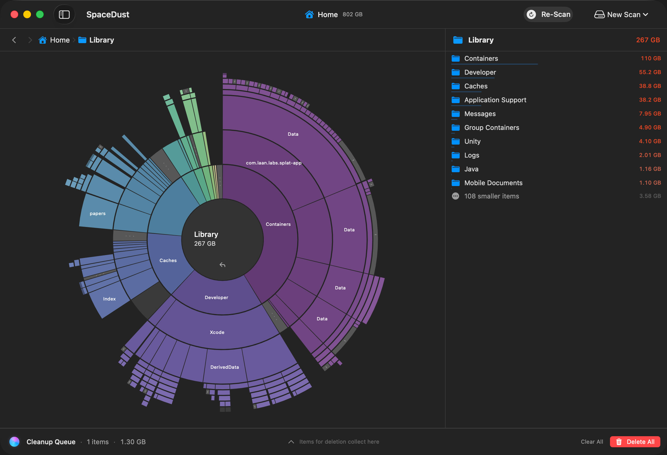Click the Application Support folder icon
This screenshot has width=667, height=455.
click(456, 100)
